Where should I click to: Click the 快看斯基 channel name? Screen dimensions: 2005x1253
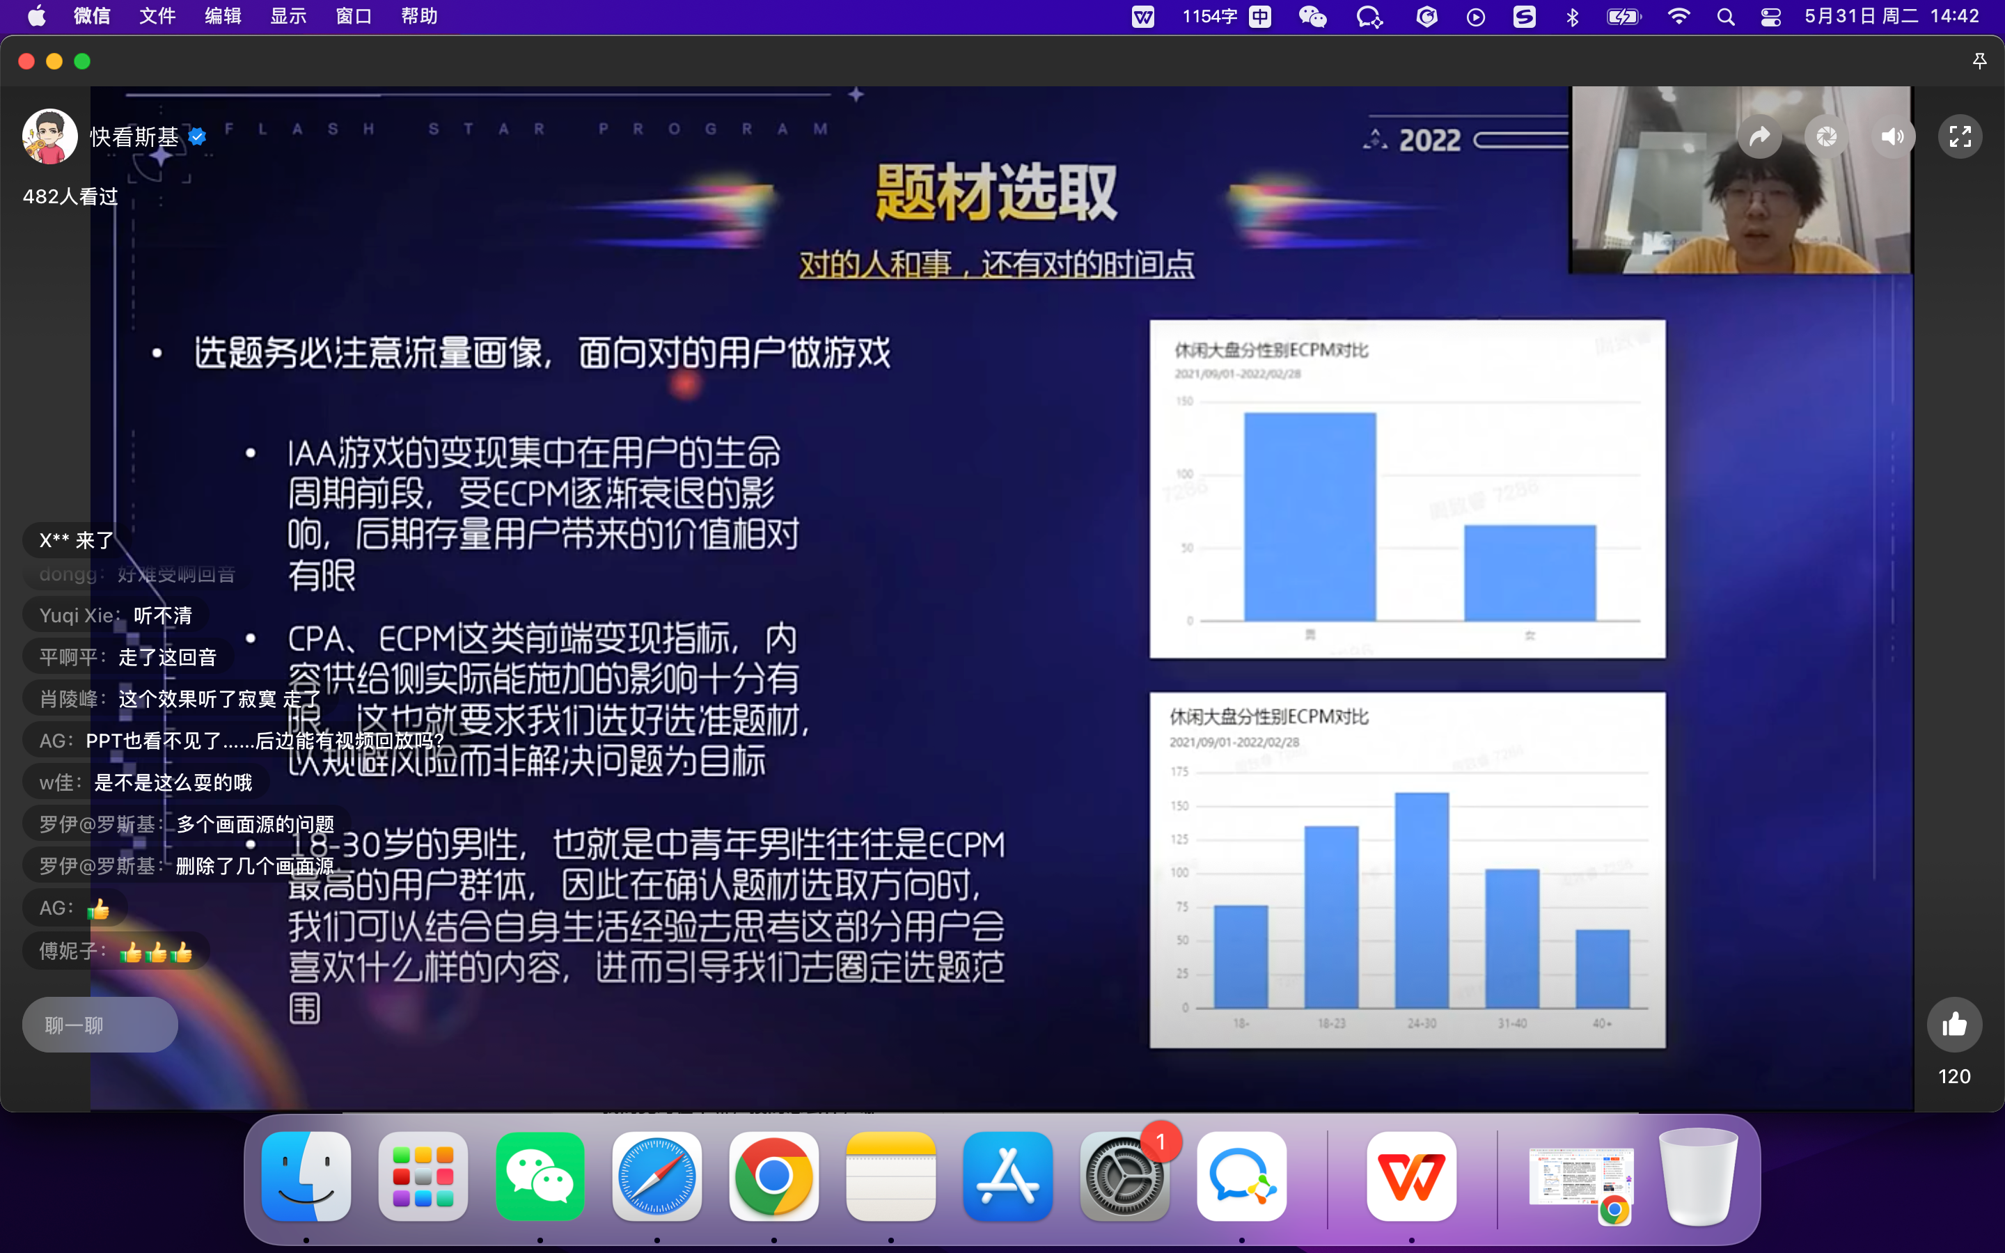134,136
